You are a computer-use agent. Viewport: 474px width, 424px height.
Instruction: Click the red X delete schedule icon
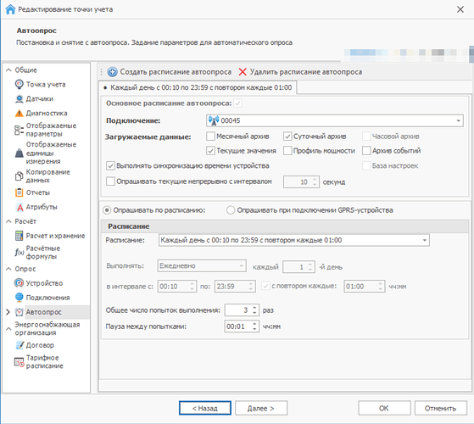[x=243, y=72]
